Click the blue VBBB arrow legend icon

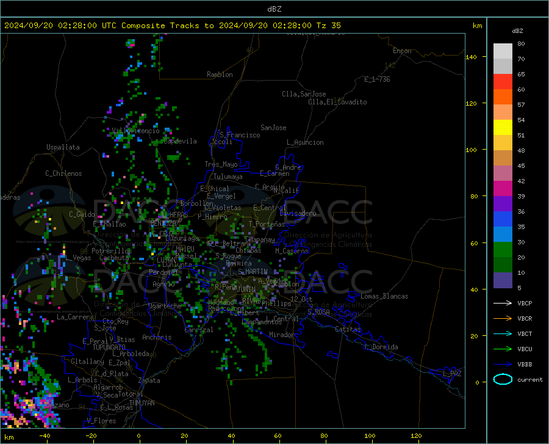click(x=503, y=364)
